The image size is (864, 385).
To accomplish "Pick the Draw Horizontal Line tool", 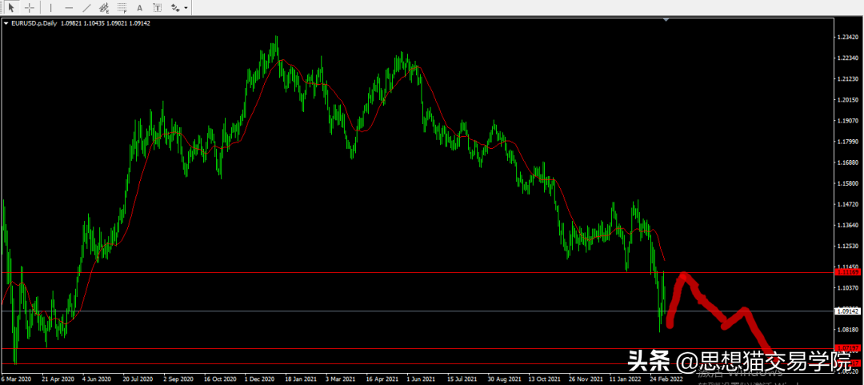I will tap(68, 8).
